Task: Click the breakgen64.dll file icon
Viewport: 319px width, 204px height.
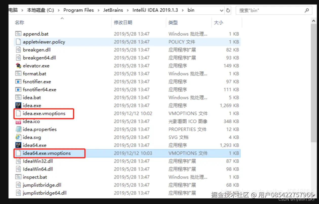Action: (x=18, y=58)
